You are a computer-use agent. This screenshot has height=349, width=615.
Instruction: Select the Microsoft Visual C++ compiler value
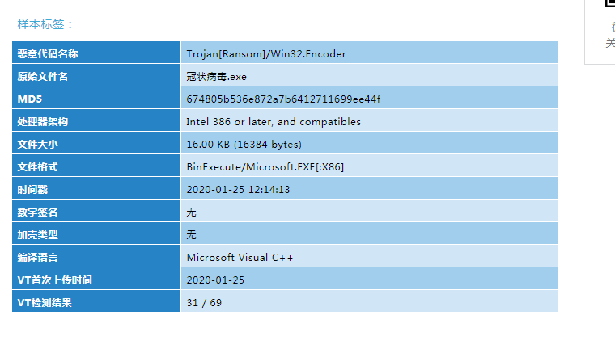pos(240,258)
